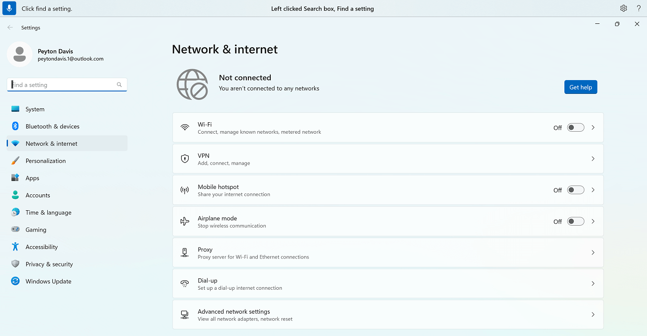Open Dial-up connection setup

(592, 283)
